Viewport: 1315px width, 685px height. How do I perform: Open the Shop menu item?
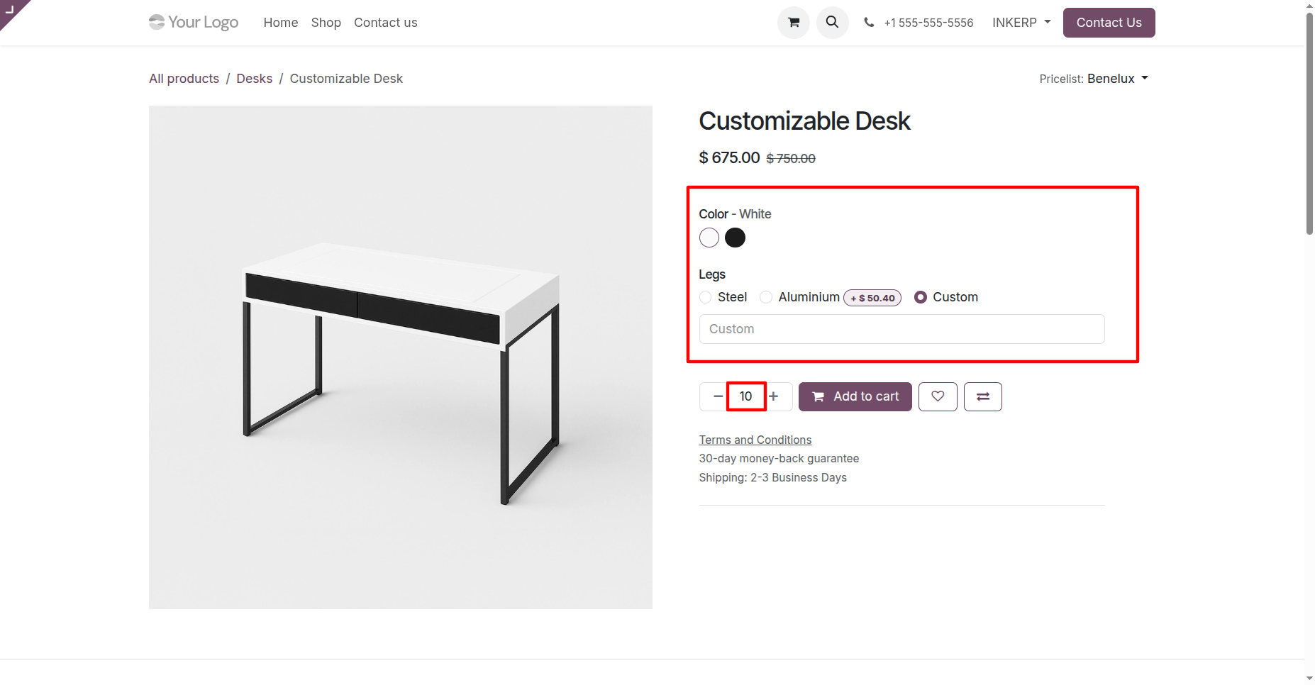pos(326,23)
